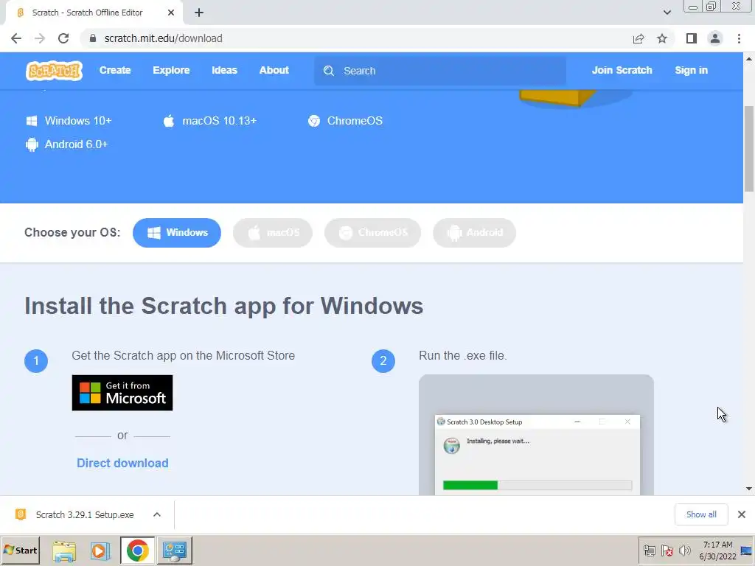Image resolution: width=755 pixels, height=566 pixels.
Task: Open the media player taskbar icon
Action: tap(100, 551)
